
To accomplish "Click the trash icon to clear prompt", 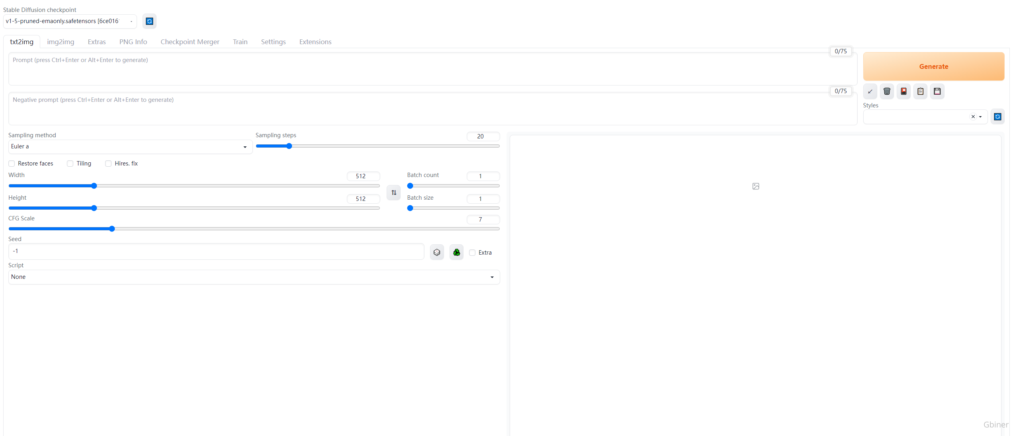I will pos(887,91).
